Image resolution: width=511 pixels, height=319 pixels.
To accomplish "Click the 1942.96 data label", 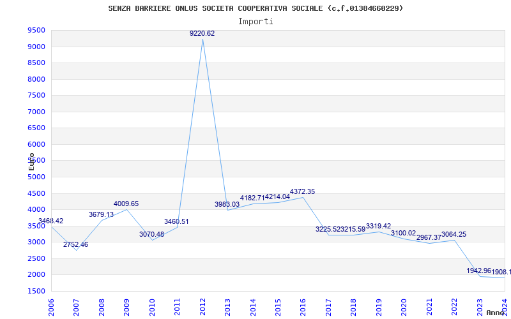I will point(478,271).
